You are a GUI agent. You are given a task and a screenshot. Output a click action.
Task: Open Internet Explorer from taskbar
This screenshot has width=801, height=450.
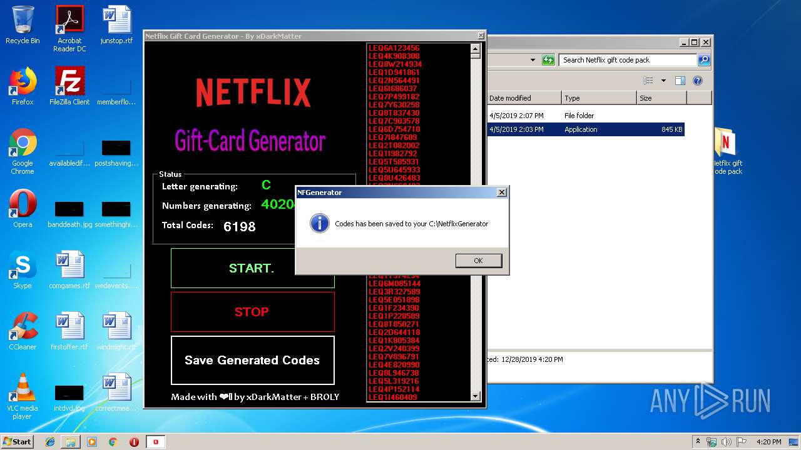pos(50,442)
